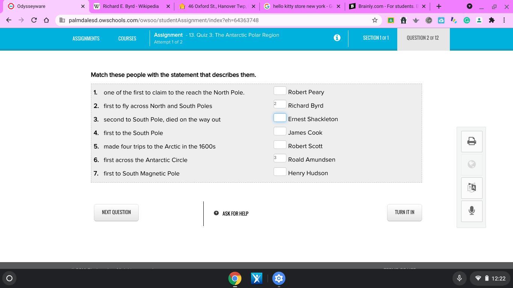513x288 pixels.
Task: Open the ChromeOS launcher
Action: [9, 278]
